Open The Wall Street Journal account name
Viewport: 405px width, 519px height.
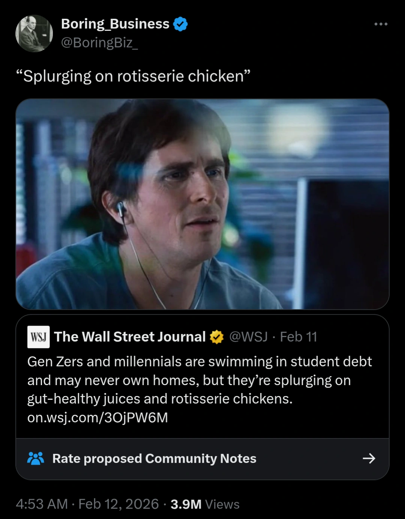[x=130, y=337]
